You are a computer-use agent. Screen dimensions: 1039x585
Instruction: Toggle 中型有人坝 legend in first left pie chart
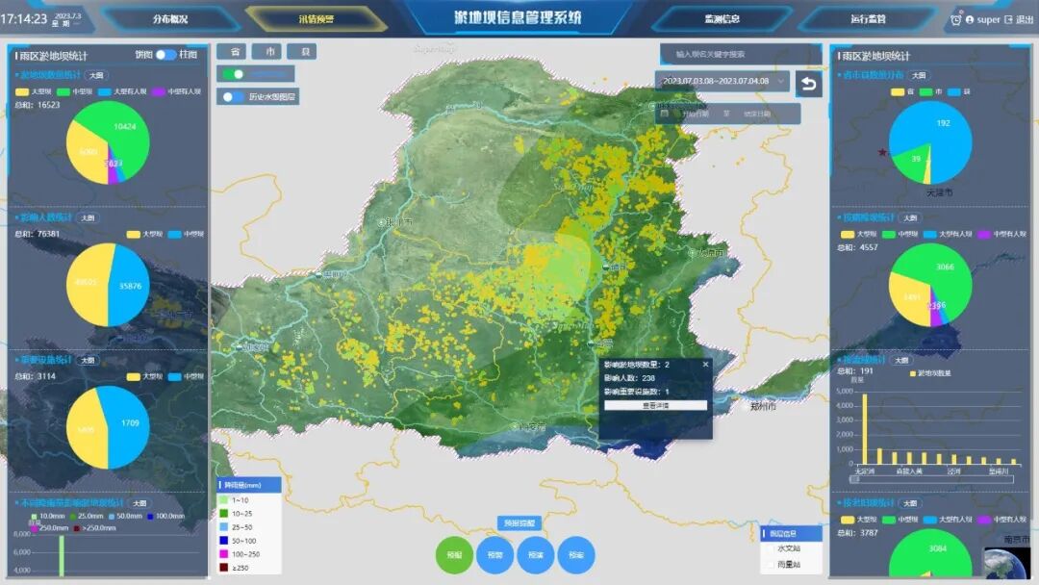pos(177,91)
